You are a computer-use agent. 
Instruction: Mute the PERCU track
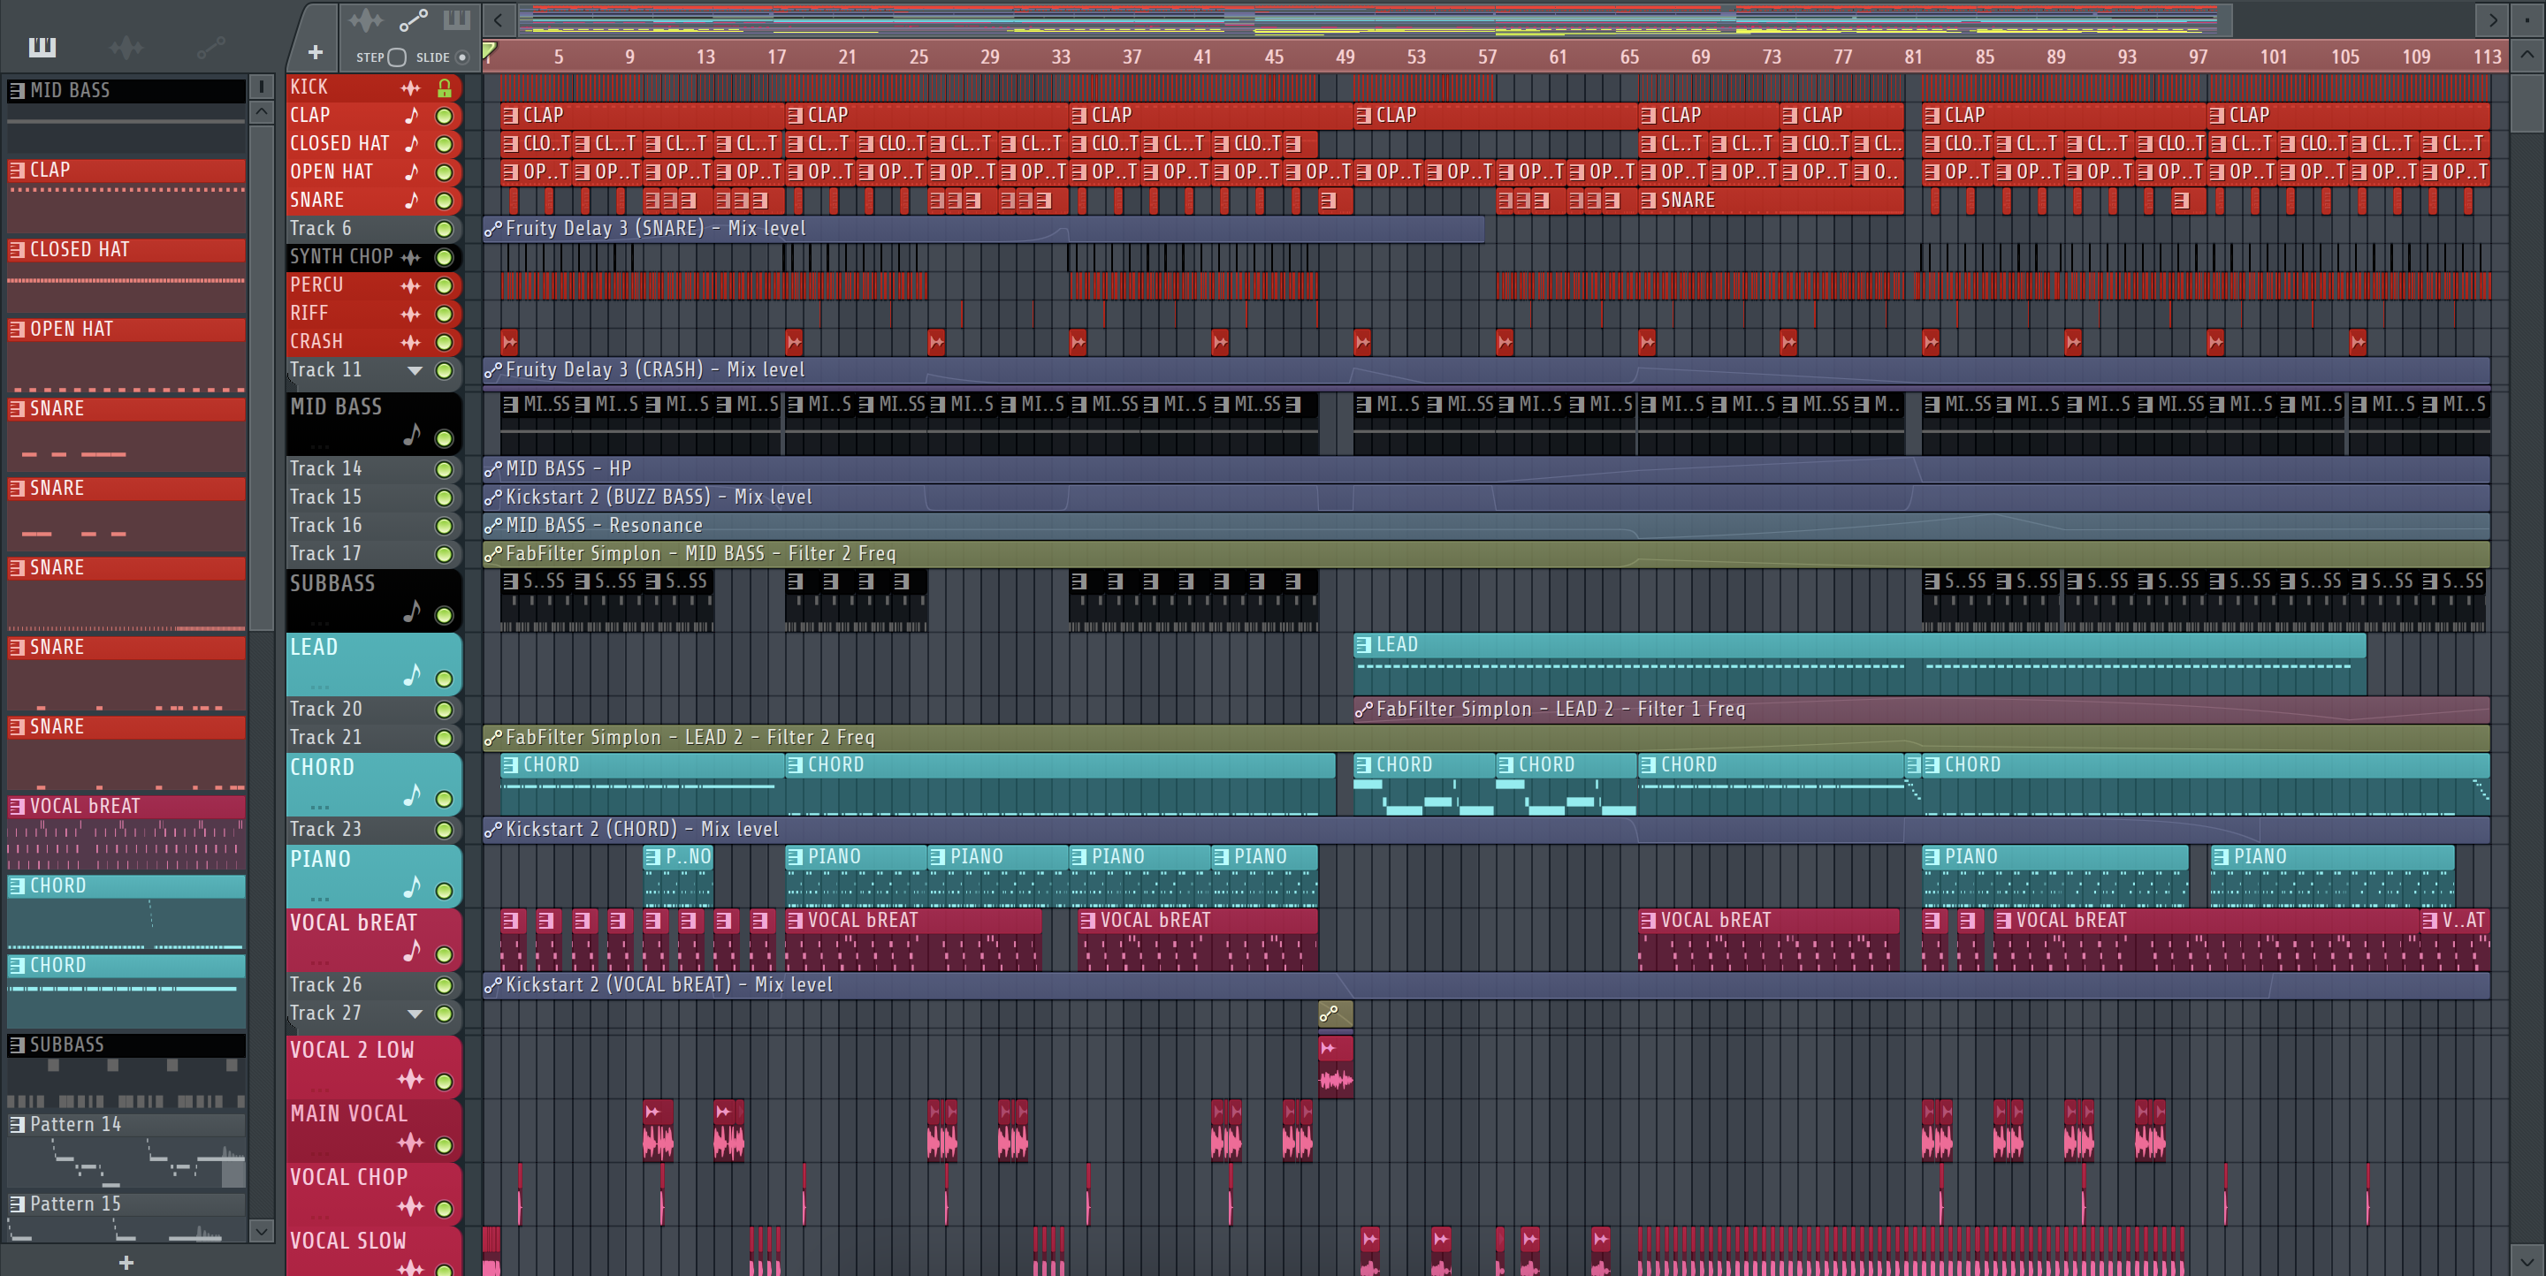pos(445,285)
